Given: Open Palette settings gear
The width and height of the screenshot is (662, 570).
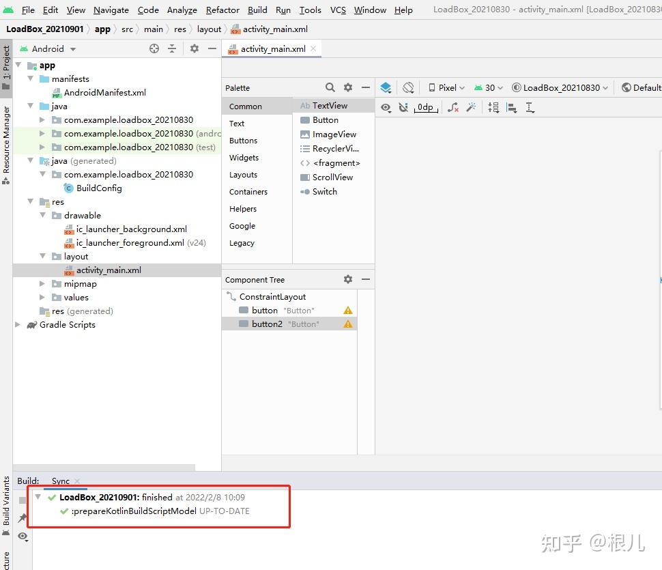Looking at the screenshot, I should [x=348, y=87].
